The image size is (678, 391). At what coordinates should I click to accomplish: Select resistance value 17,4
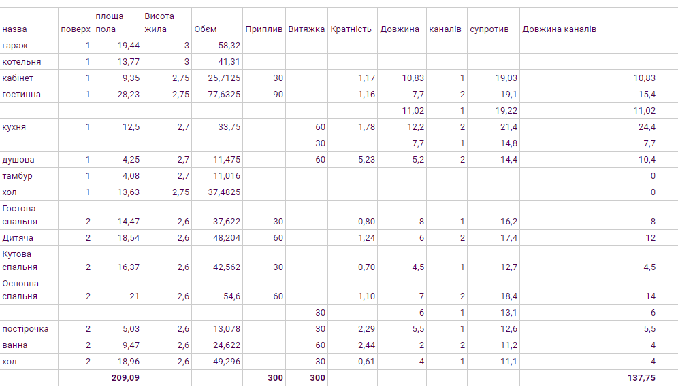(494, 237)
